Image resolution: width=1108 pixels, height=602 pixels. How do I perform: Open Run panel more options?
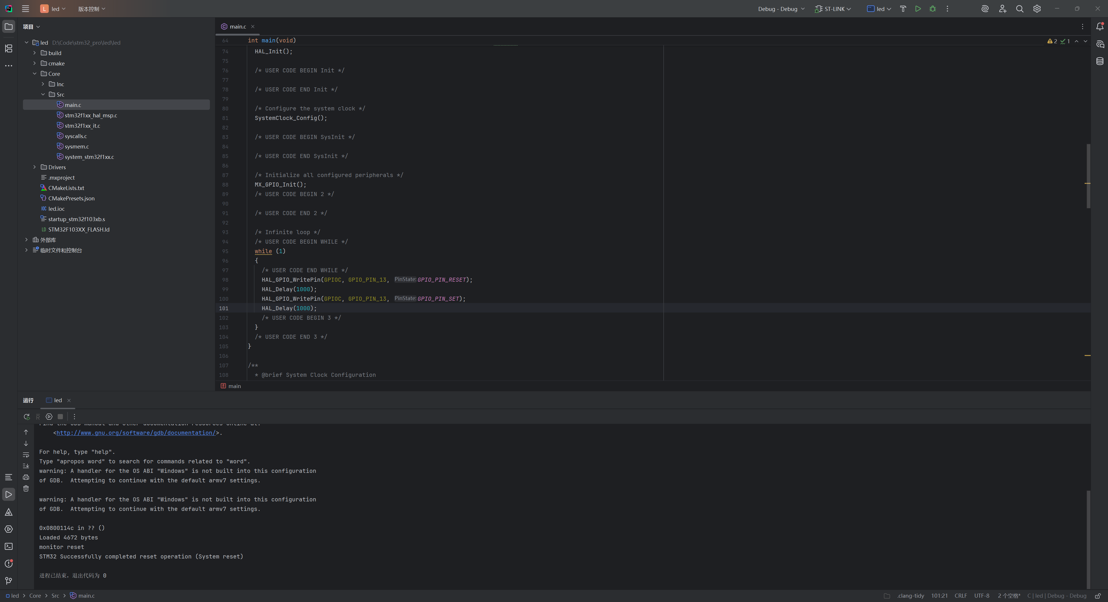[x=74, y=416]
